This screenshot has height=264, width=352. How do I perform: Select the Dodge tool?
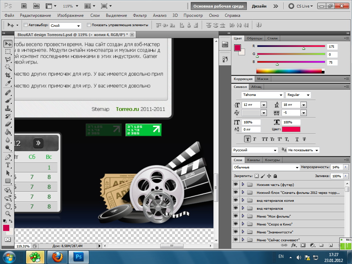(x=8, y=147)
